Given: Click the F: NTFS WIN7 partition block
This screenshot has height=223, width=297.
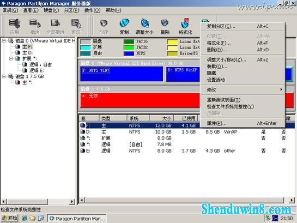Looking at the screenshot, I should [122, 74].
